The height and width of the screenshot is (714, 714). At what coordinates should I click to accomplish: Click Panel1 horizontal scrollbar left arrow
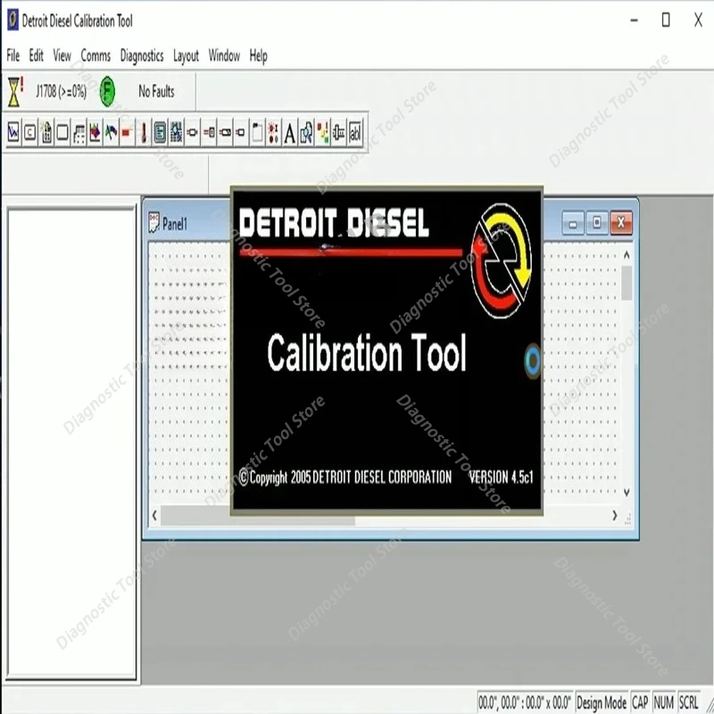pyautogui.click(x=154, y=516)
